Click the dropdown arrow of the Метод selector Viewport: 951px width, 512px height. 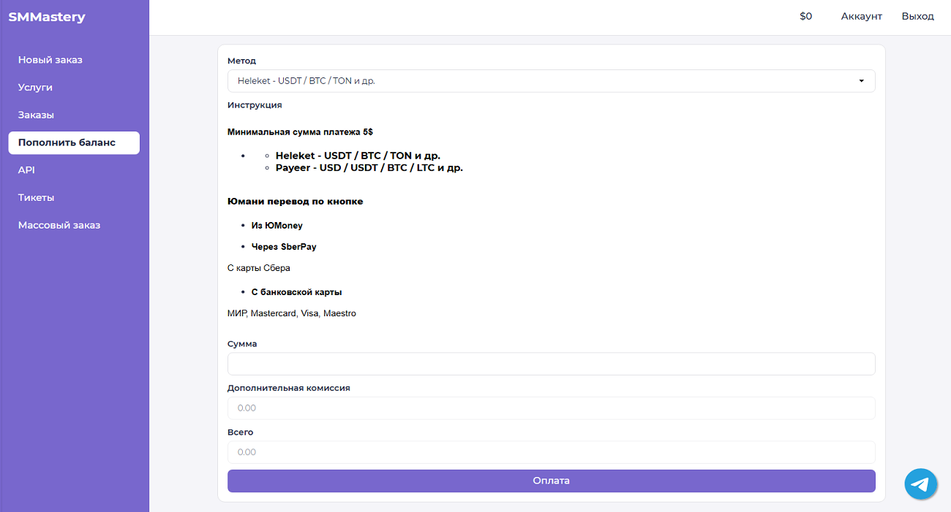(x=862, y=81)
